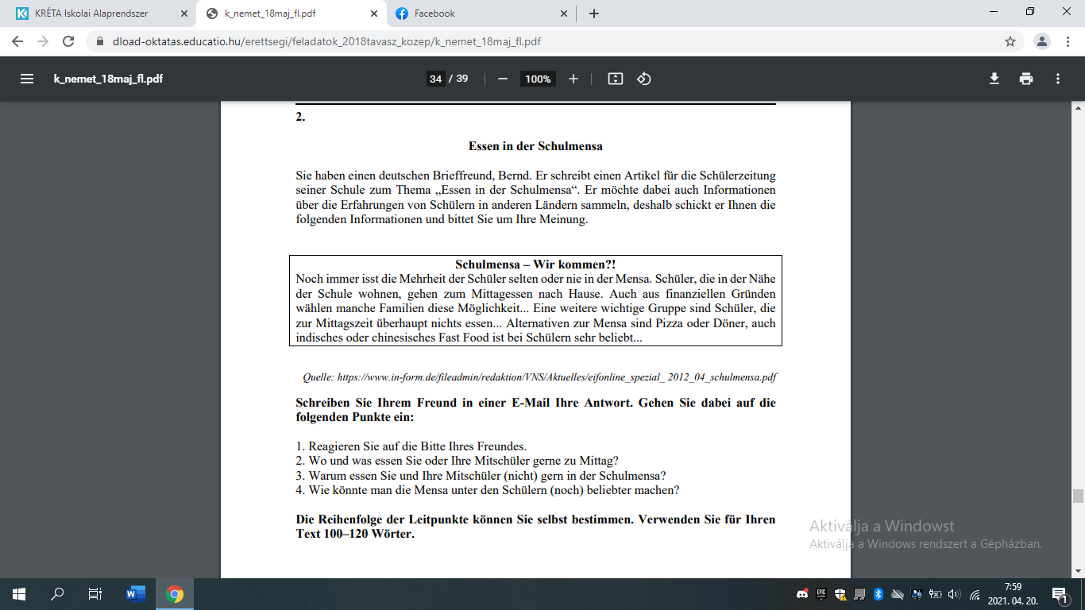The image size is (1085, 610).
Task: Open the PDF sidebar hamburger menu
Action: tap(27, 79)
